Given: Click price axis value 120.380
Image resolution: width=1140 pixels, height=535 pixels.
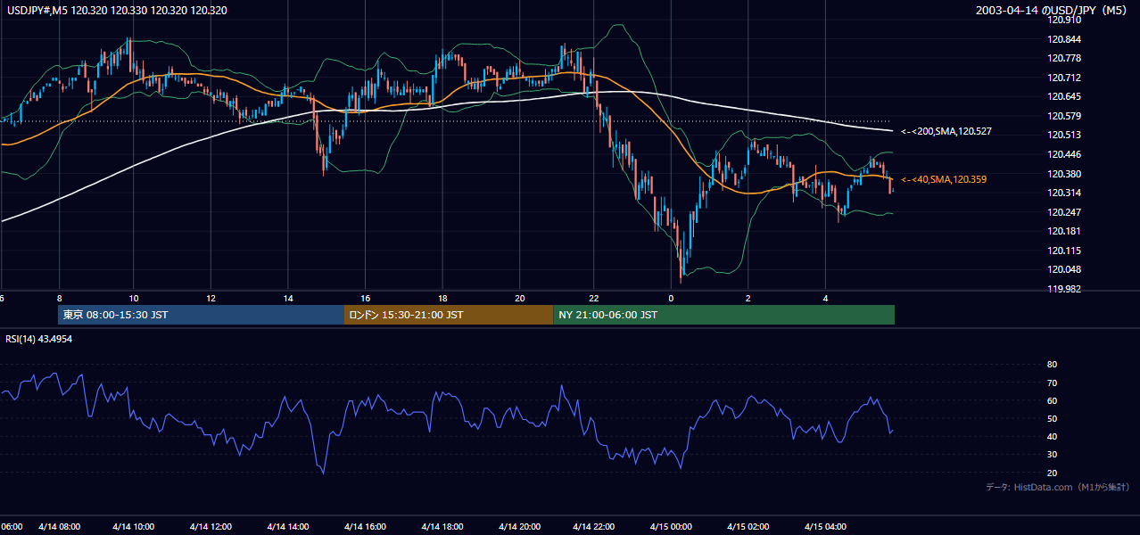Looking at the screenshot, I should point(1065,174).
